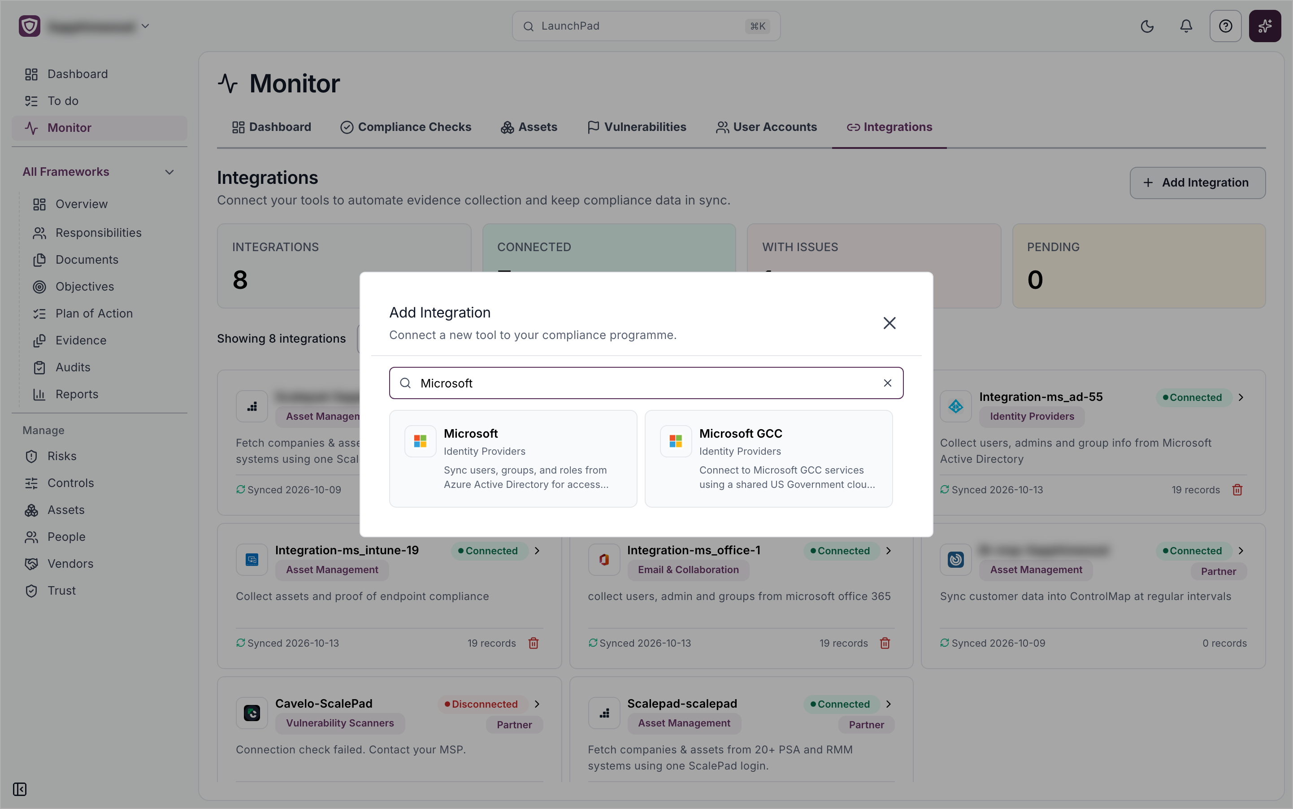Open Plan of Action in sidebar
This screenshot has height=809, width=1293.
(94, 313)
